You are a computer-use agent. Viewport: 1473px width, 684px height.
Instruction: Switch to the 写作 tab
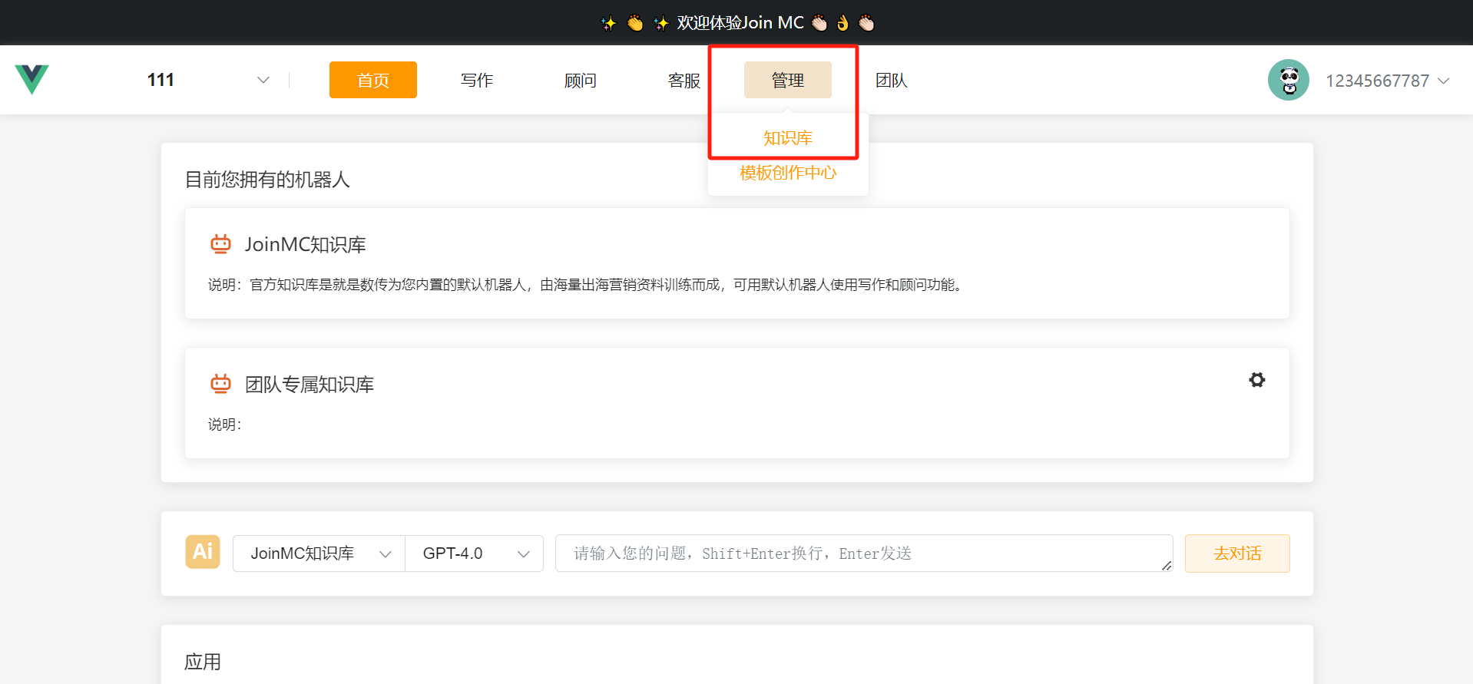pyautogui.click(x=476, y=80)
